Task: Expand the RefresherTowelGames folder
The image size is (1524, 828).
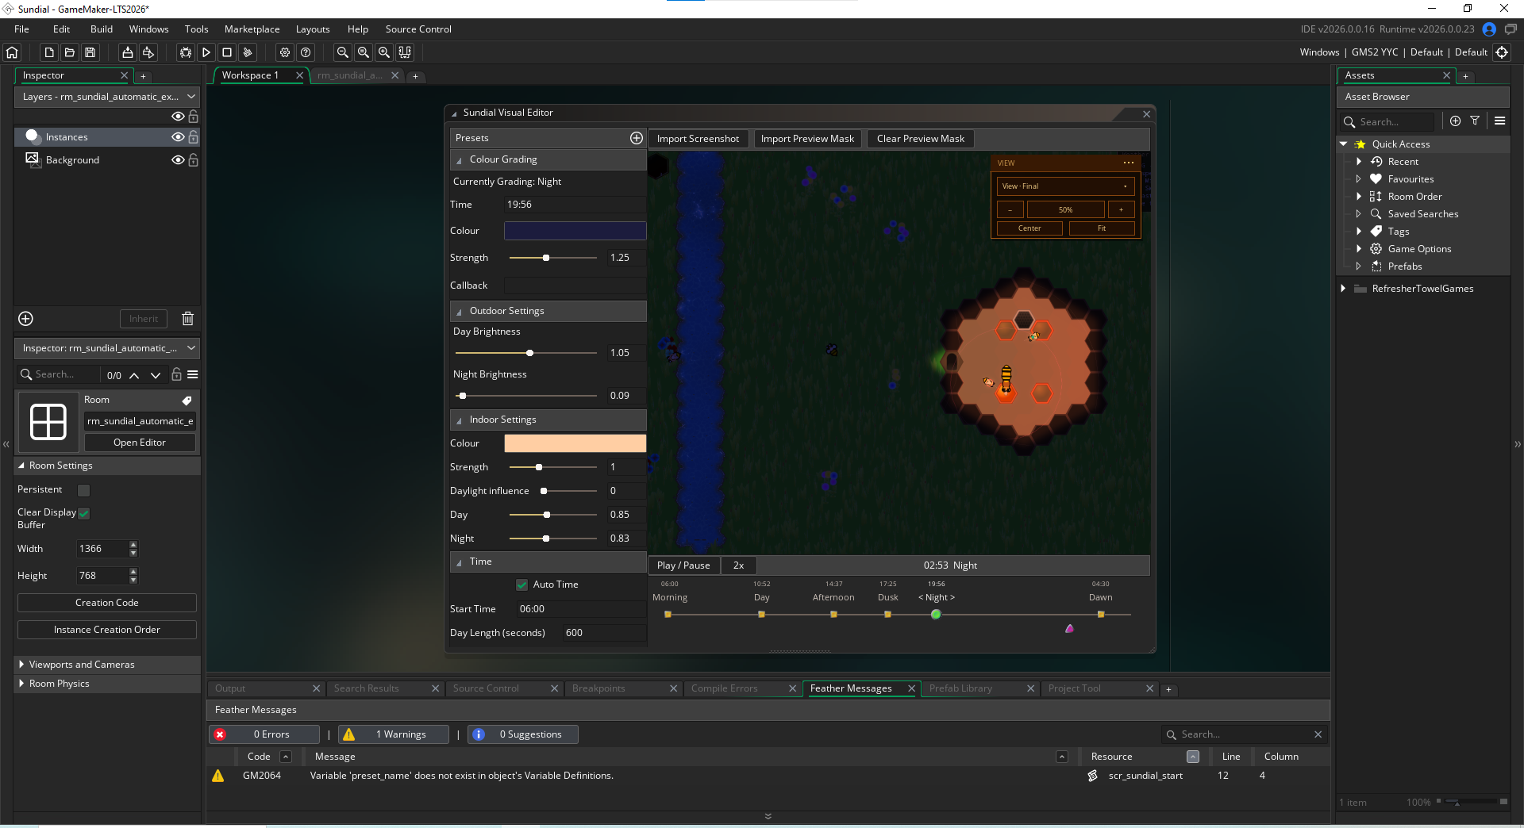Action: 1343,289
